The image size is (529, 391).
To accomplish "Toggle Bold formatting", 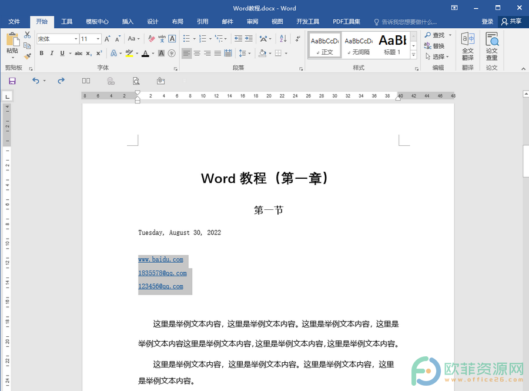I will 42,54.
